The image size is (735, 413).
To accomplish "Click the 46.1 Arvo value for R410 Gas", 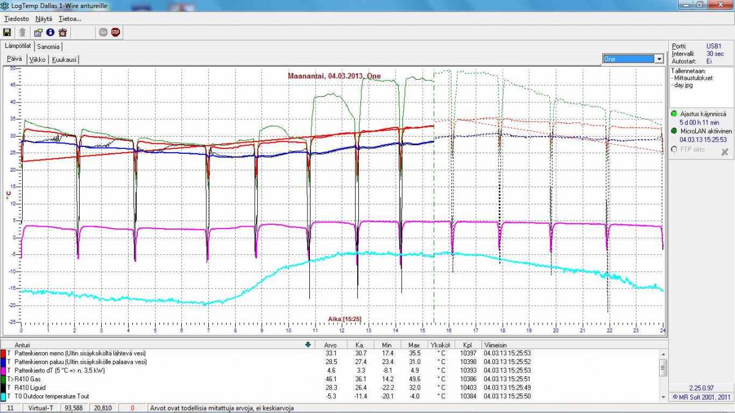I will click(331, 379).
